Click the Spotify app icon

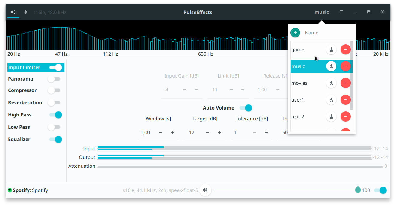10,190
